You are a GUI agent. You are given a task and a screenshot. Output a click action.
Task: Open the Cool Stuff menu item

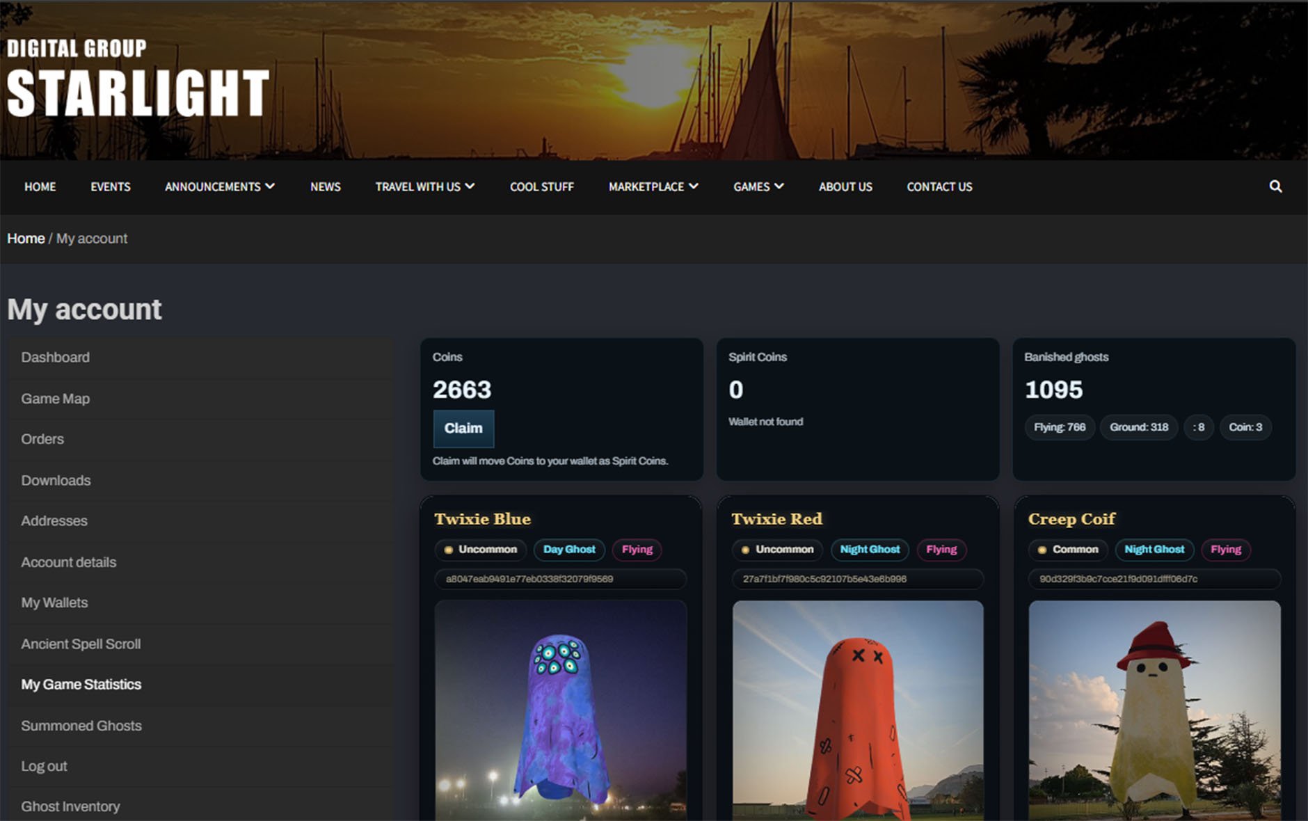pos(541,186)
